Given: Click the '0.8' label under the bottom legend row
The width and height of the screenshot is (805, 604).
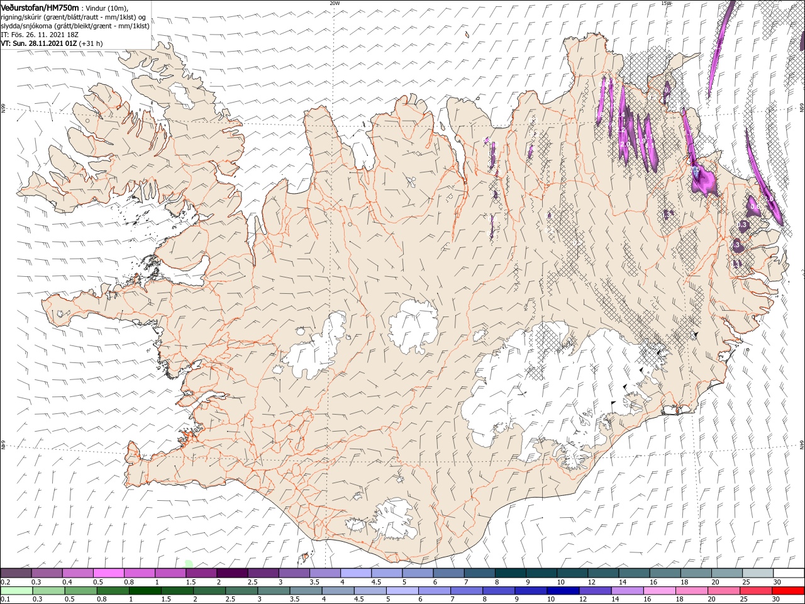Looking at the screenshot, I should tap(102, 600).
